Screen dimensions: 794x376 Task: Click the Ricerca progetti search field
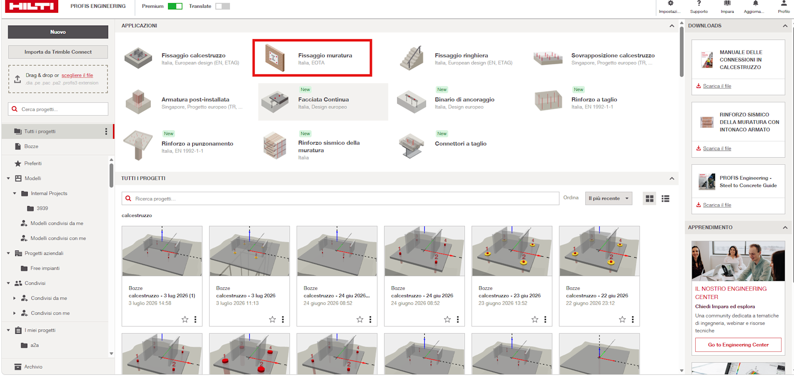tap(340, 199)
